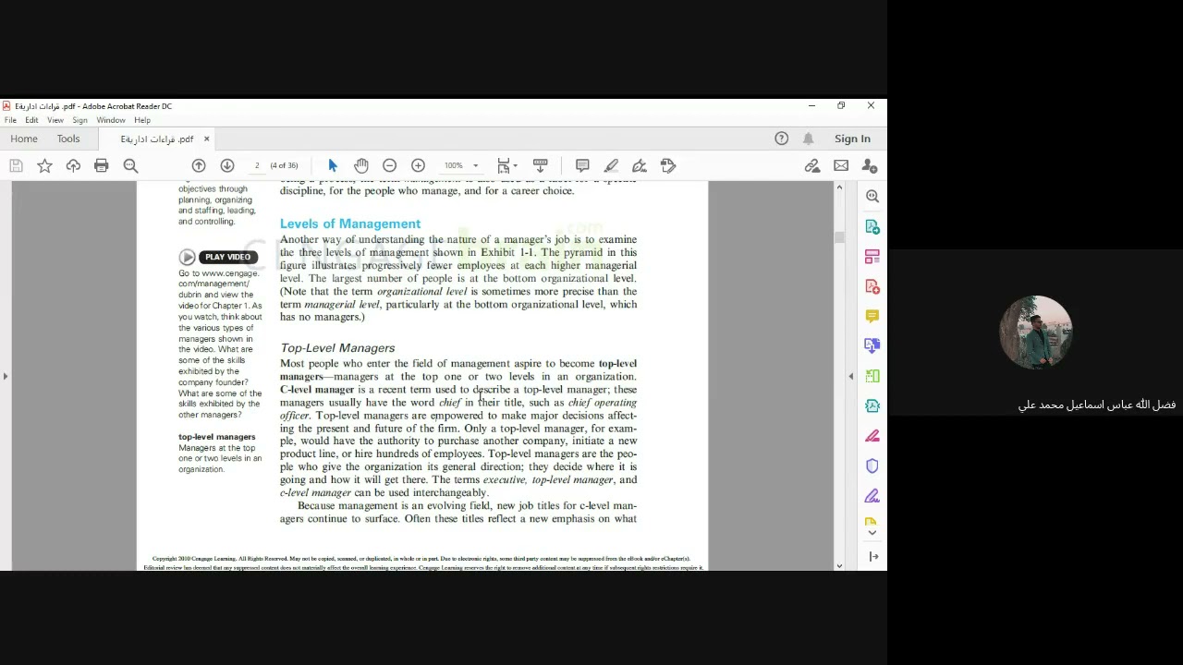Screen dimensions: 1183x665
Task: Print the document
Action: pos(102,165)
